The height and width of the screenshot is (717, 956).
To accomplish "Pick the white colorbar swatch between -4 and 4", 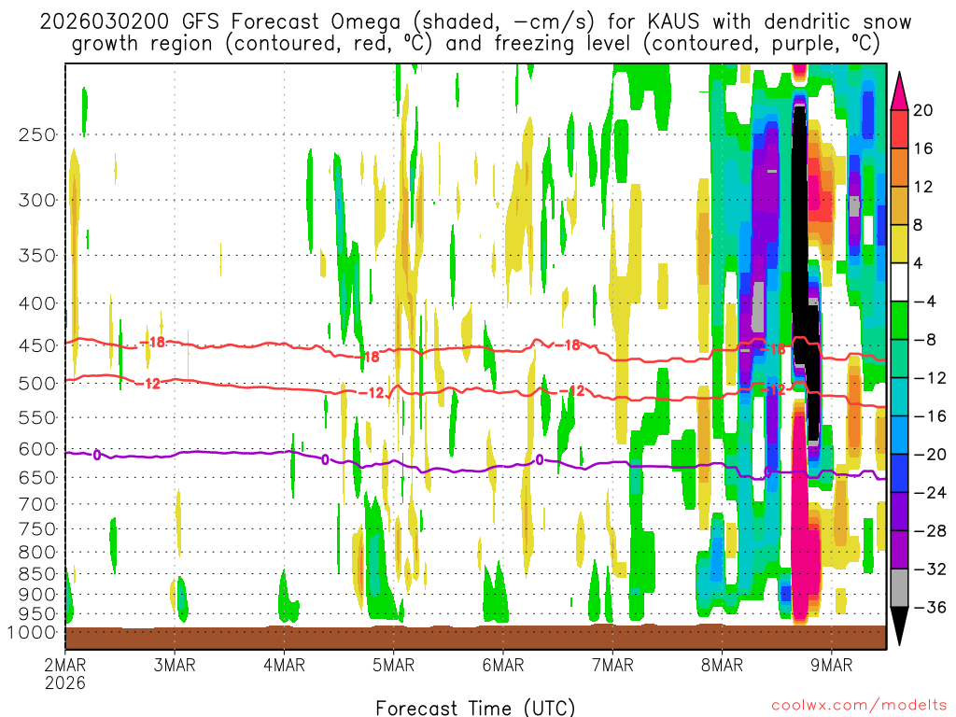I will pos(899,282).
